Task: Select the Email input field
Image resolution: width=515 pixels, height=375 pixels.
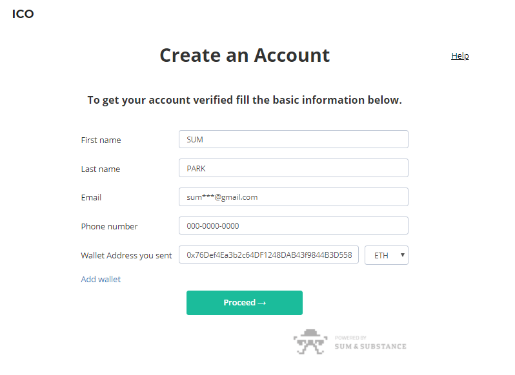Action: point(293,197)
